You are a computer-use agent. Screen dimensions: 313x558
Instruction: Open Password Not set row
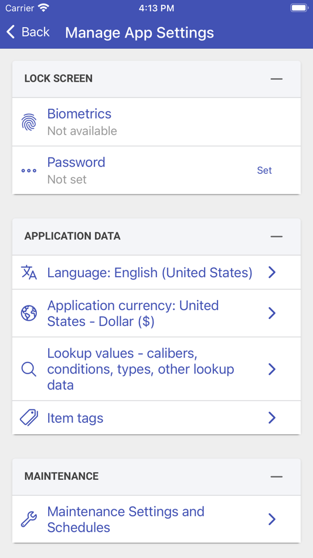[x=156, y=170]
